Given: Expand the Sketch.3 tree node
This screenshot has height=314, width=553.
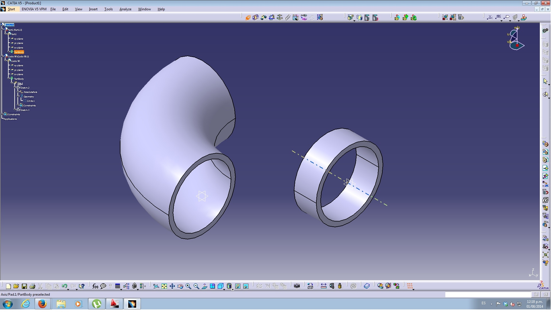Looking at the screenshot, I should (15, 109).
